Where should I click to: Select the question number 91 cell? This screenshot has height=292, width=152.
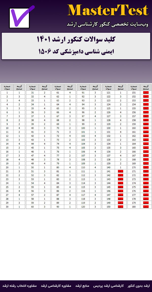[x=83, y=93]
